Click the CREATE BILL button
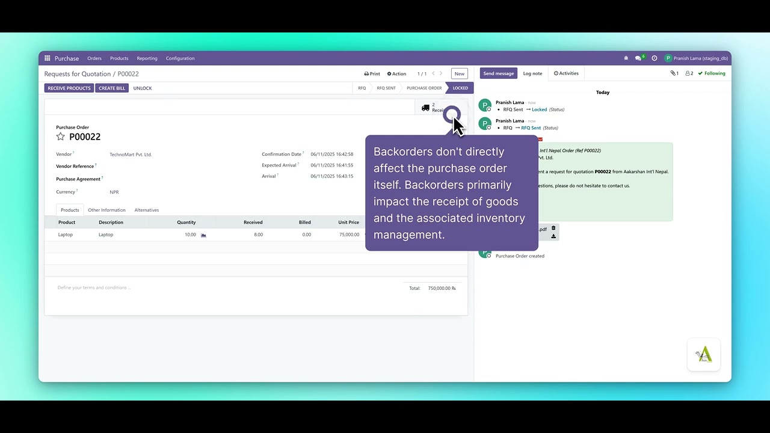 (112, 88)
